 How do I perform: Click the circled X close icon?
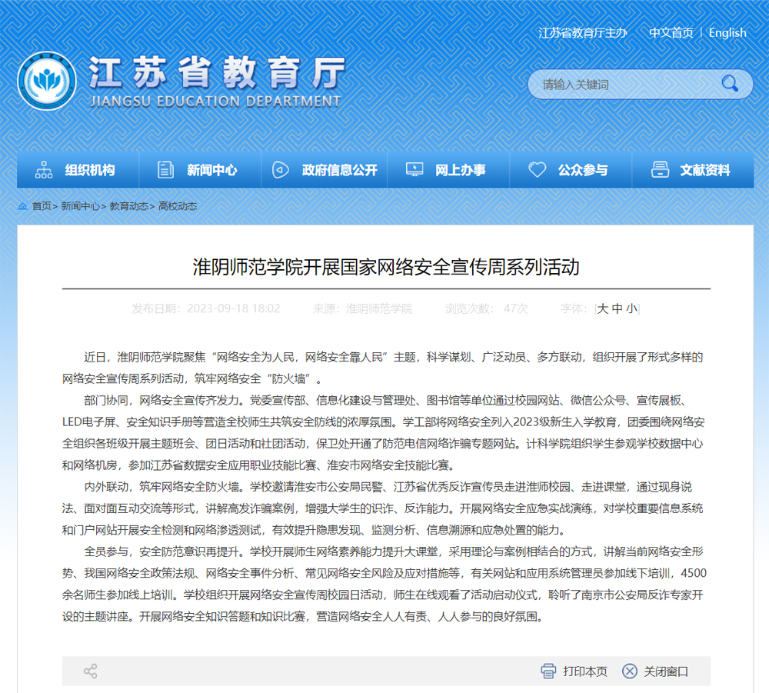pos(630,671)
